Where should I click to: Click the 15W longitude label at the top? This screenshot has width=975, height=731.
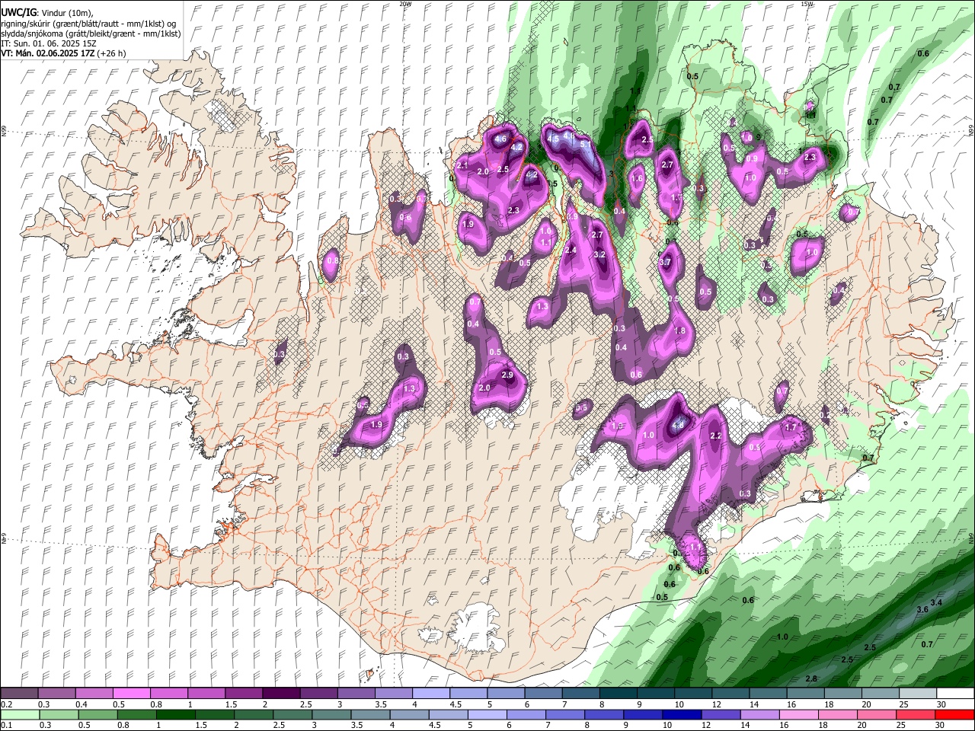[807, 4]
